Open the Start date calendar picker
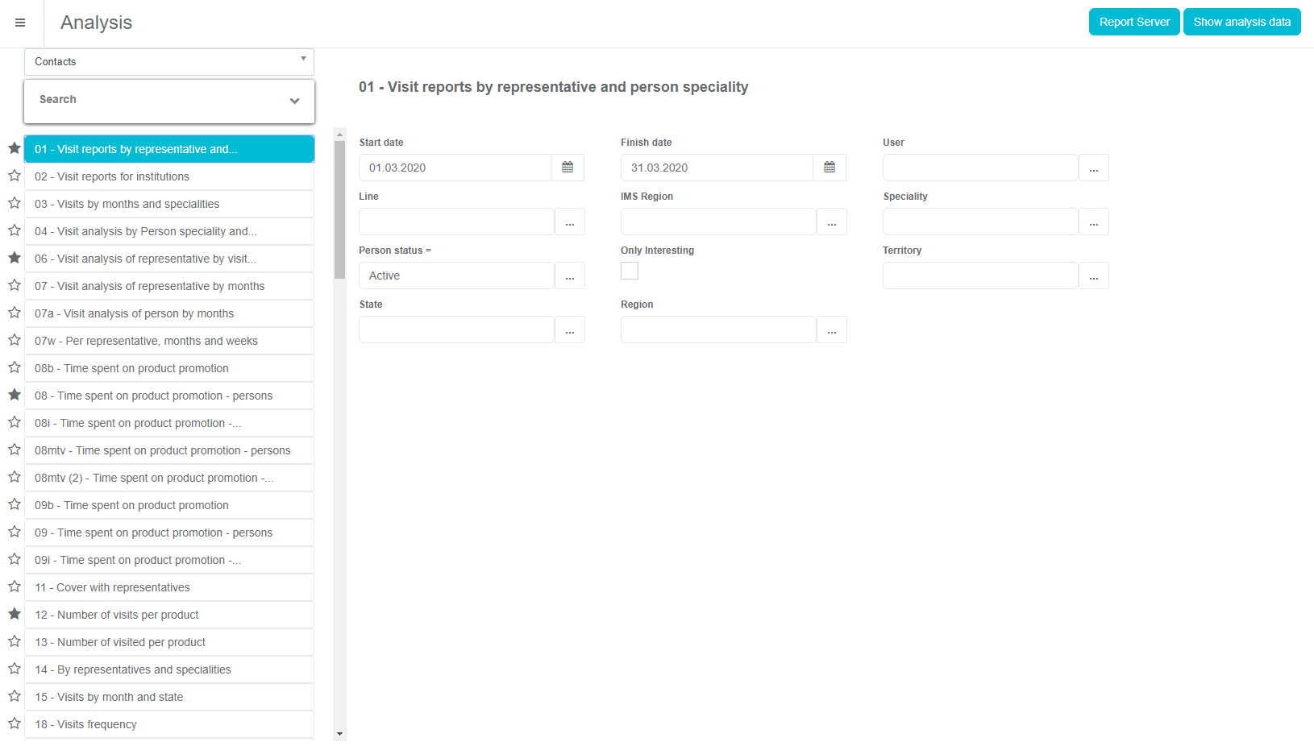This screenshot has height=746, width=1314. (x=568, y=168)
